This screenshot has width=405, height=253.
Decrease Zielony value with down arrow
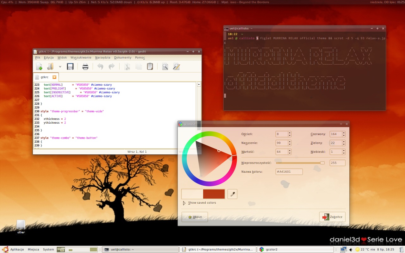tap(344, 144)
